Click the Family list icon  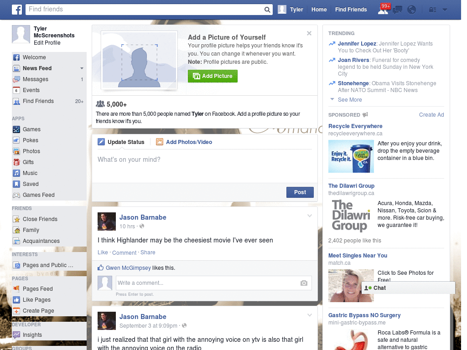(16, 230)
